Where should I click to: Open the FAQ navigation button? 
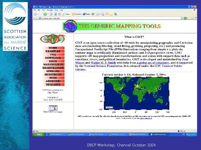point(53,54)
